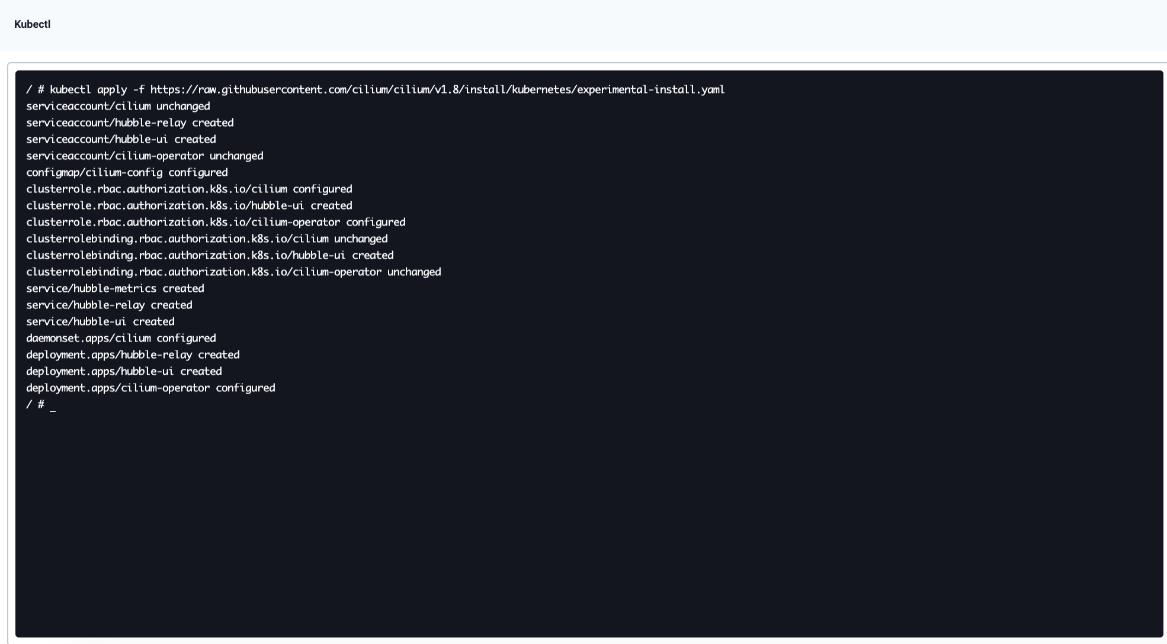Click the service/hubble-ui created line
The height and width of the screenshot is (644, 1167).
(x=100, y=321)
